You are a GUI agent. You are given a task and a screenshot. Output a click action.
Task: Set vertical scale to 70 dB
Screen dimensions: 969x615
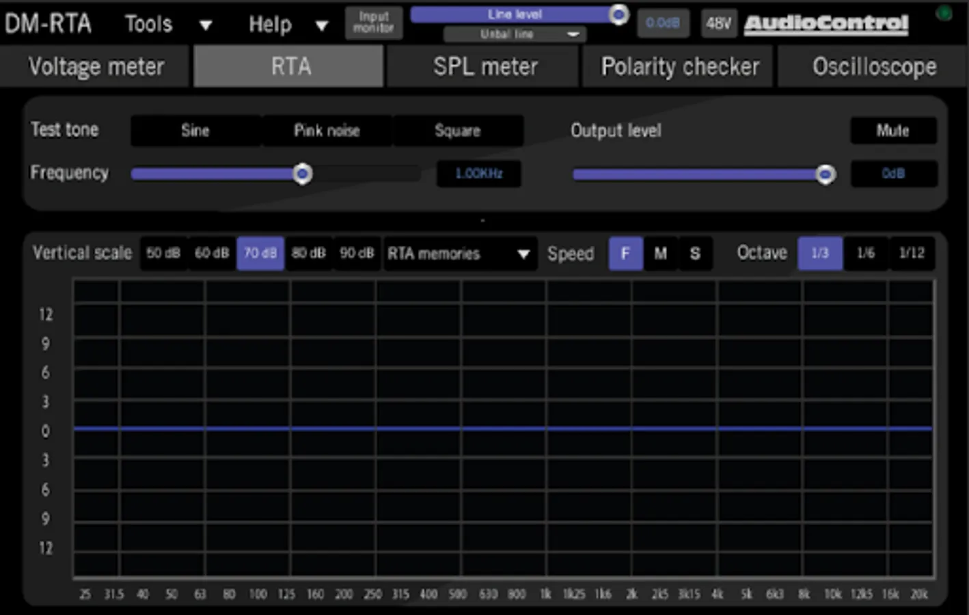[x=260, y=254]
